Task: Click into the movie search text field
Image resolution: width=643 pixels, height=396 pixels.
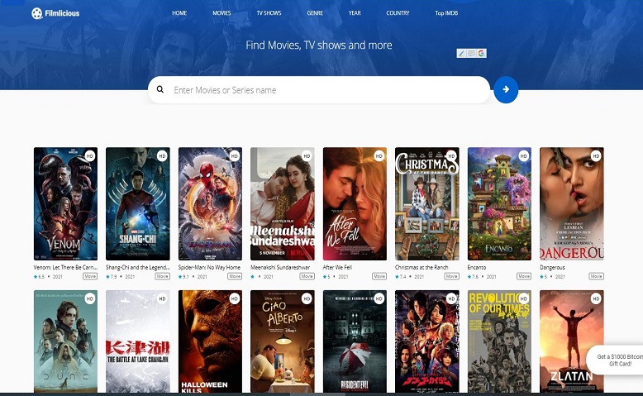Action: click(326, 90)
